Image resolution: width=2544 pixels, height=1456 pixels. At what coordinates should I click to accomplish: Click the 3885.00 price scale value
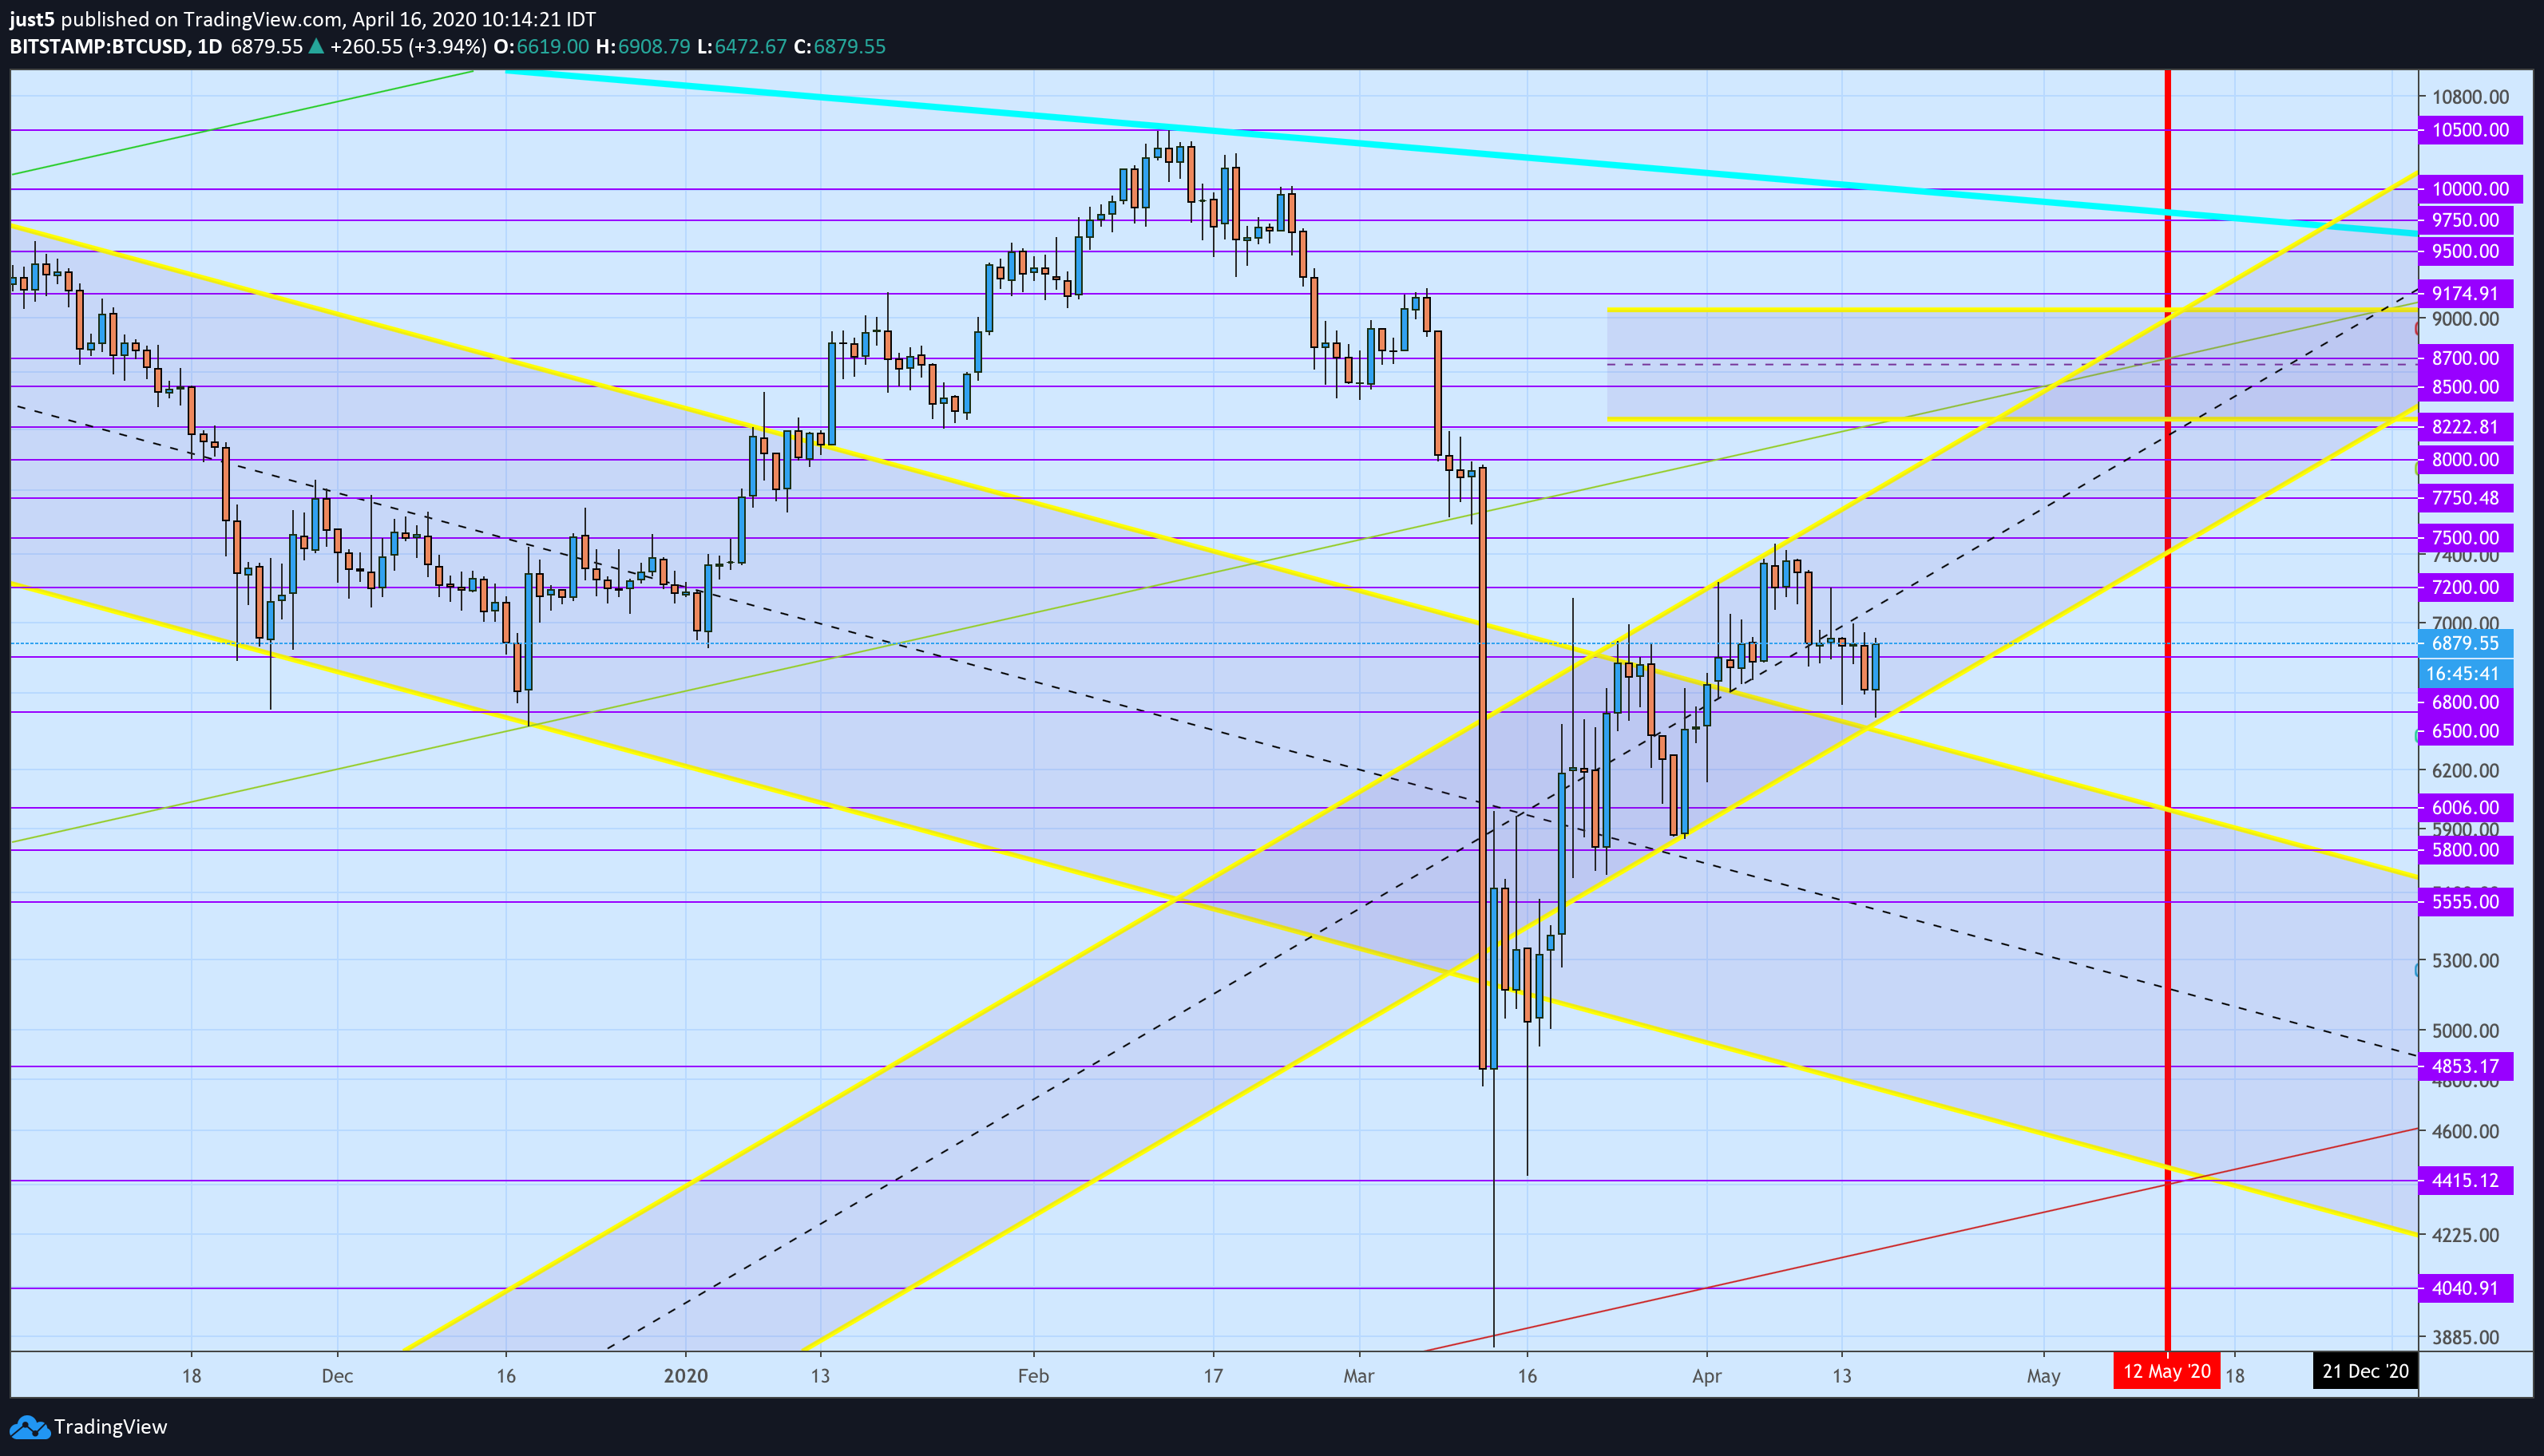(x=2465, y=1337)
